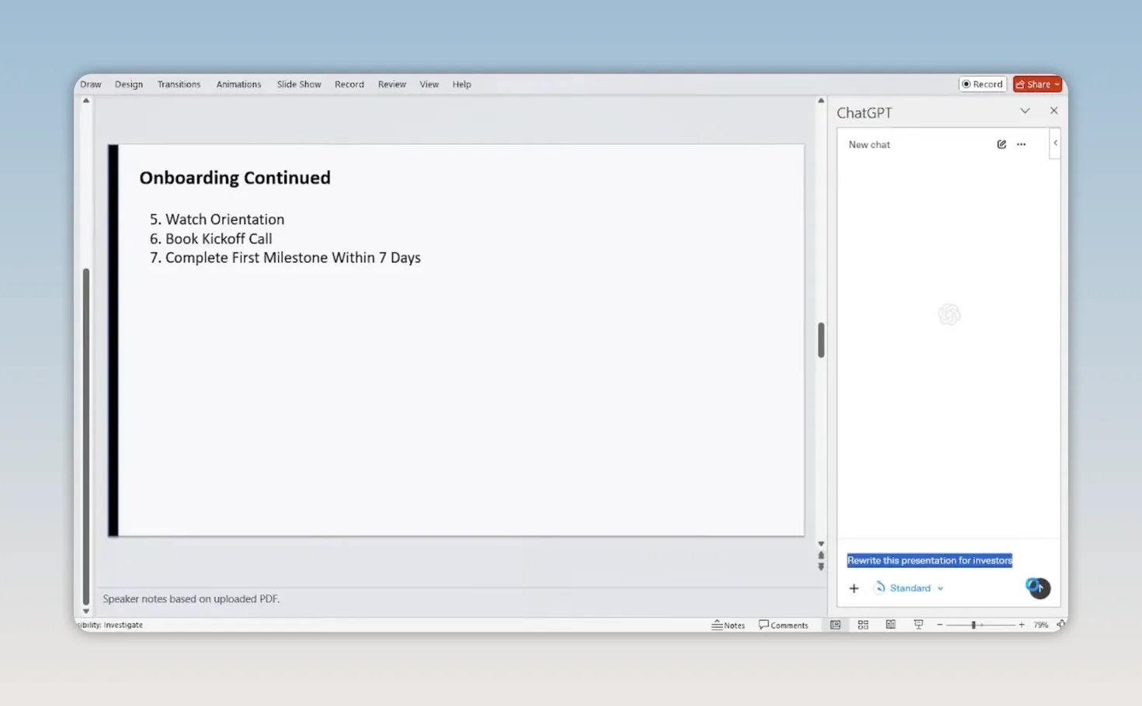This screenshot has height=706, width=1142.
Task: Click the Accessibility: Investigate status entry
Action: pyautogui.click(x=110, y=625)
